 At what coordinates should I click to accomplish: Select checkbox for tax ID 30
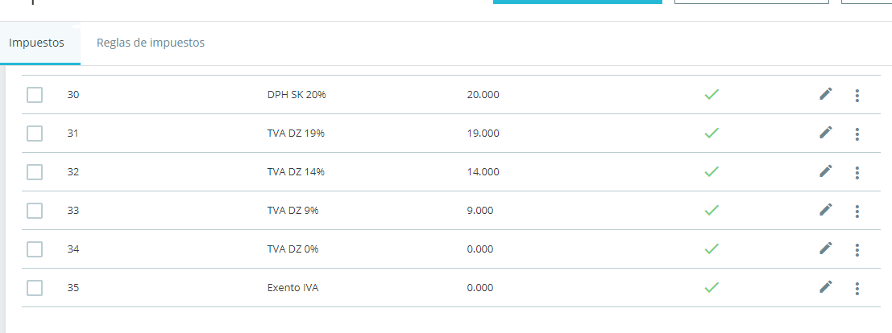tap(35, 95)
